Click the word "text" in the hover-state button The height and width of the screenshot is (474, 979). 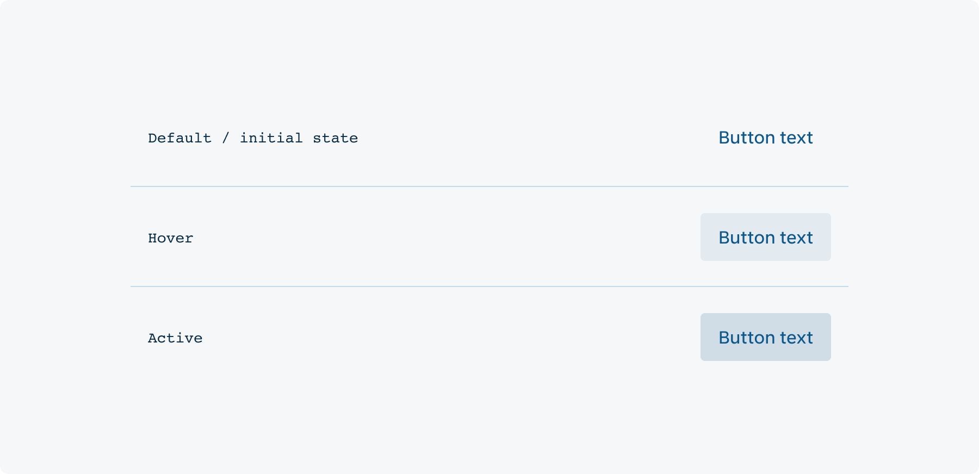[x=796, y=238]
